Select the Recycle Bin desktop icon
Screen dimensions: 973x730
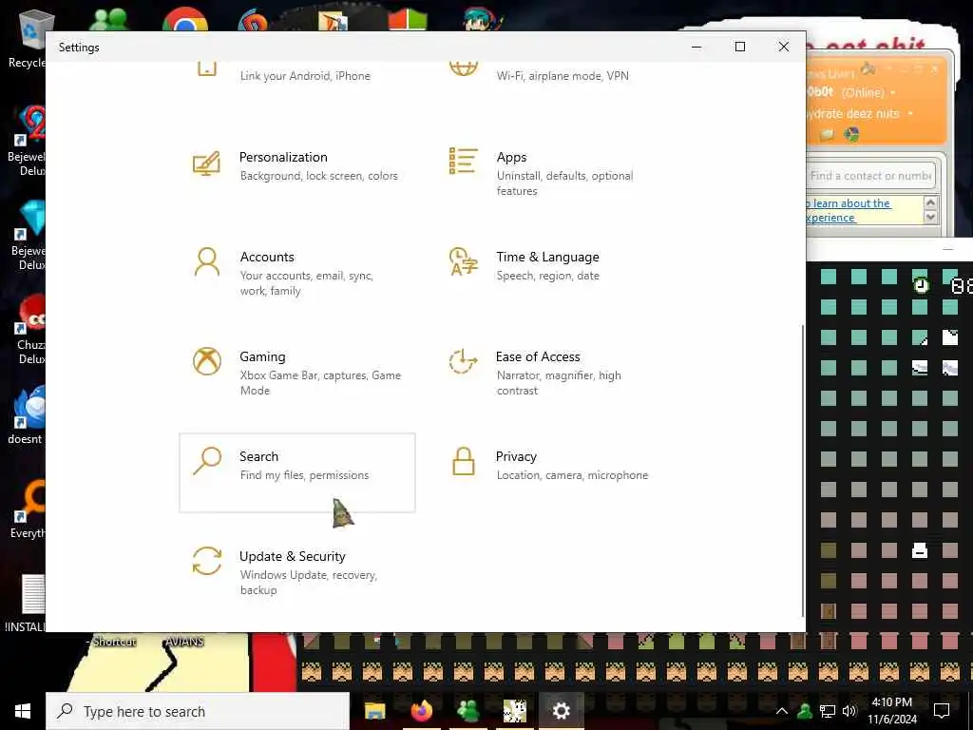28,38
